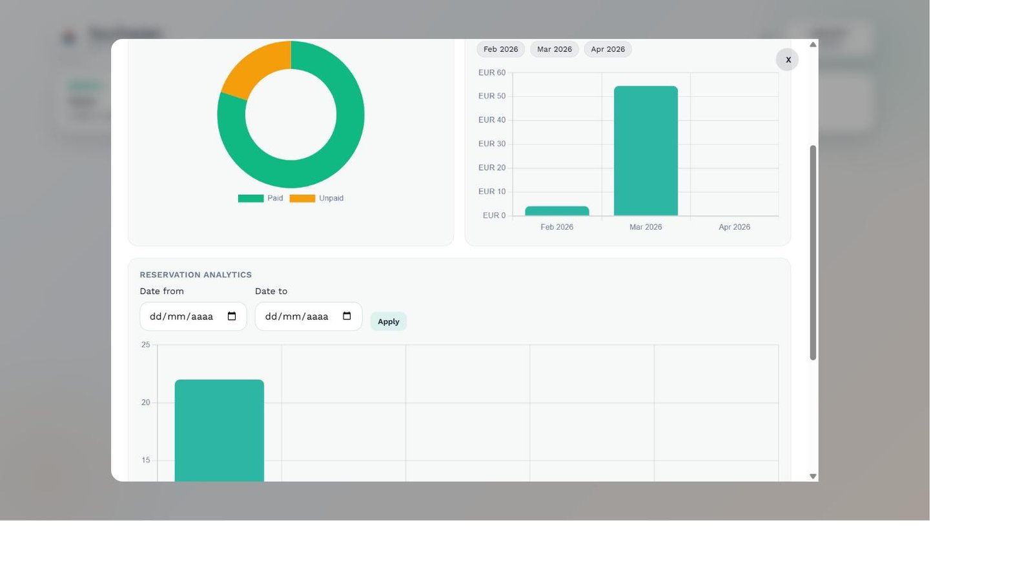
Task: Click the RESERVATION ANALYTICS heading
Action: coord(196,275)
